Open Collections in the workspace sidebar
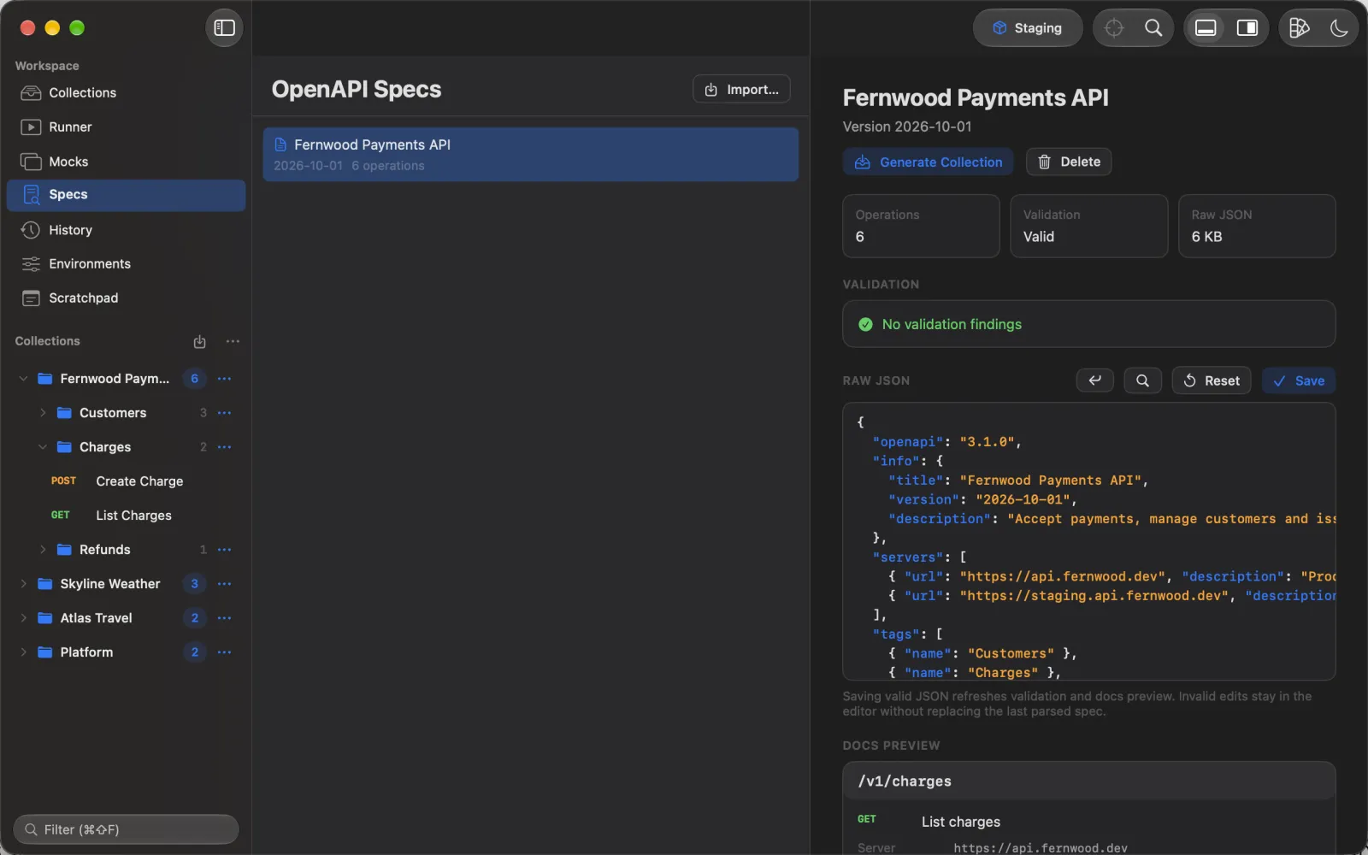Screen dimensions: 1368x855 126,92
